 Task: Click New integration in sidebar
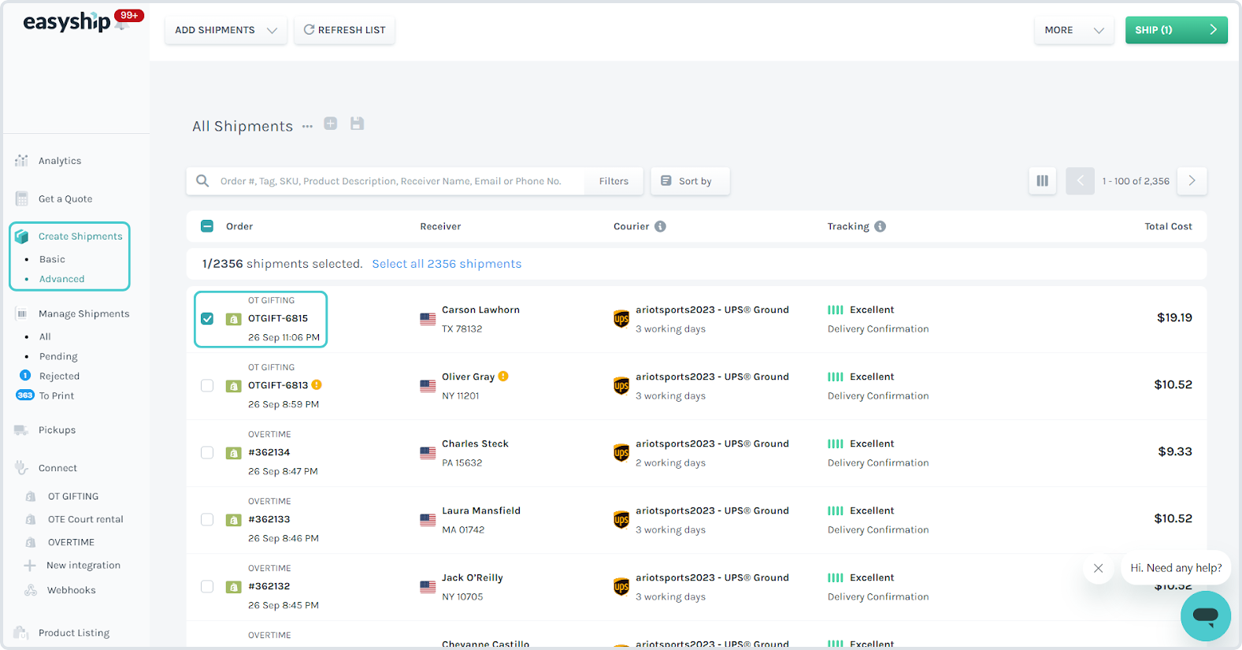point(83,566)
